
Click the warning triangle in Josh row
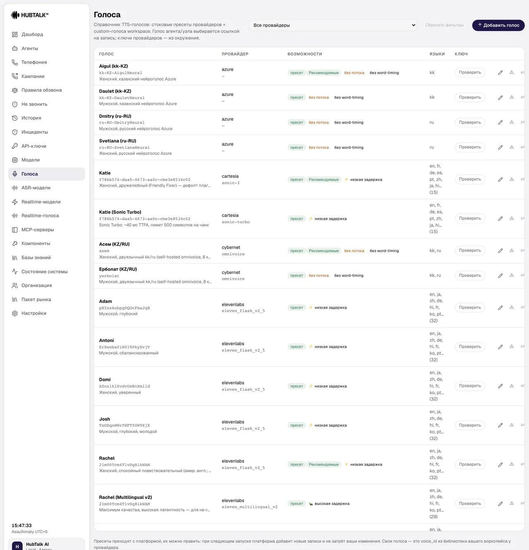(512, 425)
